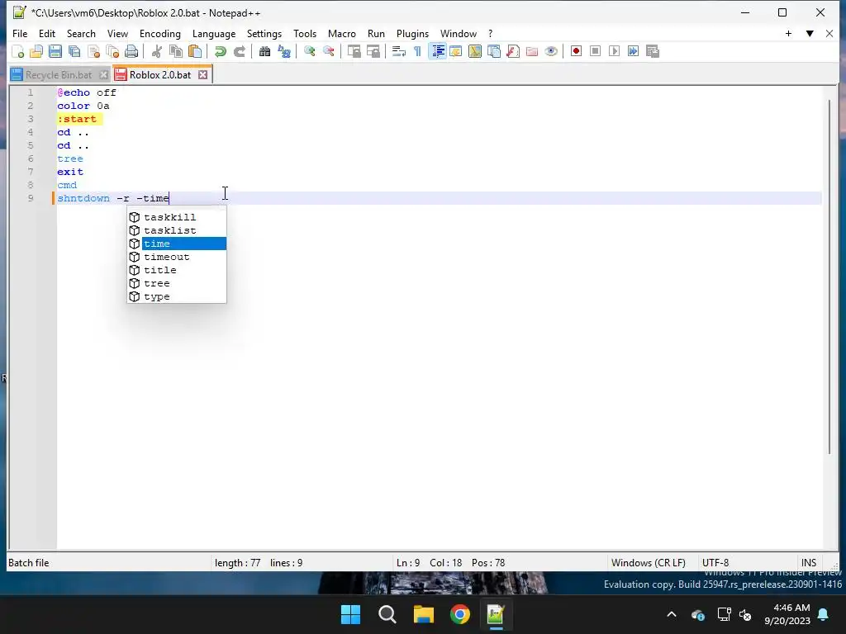Image resolution: width=846 pixels, height=634 pixels.
Task: Toggle Synchronize Horizontal Scrolling
Action: (x=373, y=51)
